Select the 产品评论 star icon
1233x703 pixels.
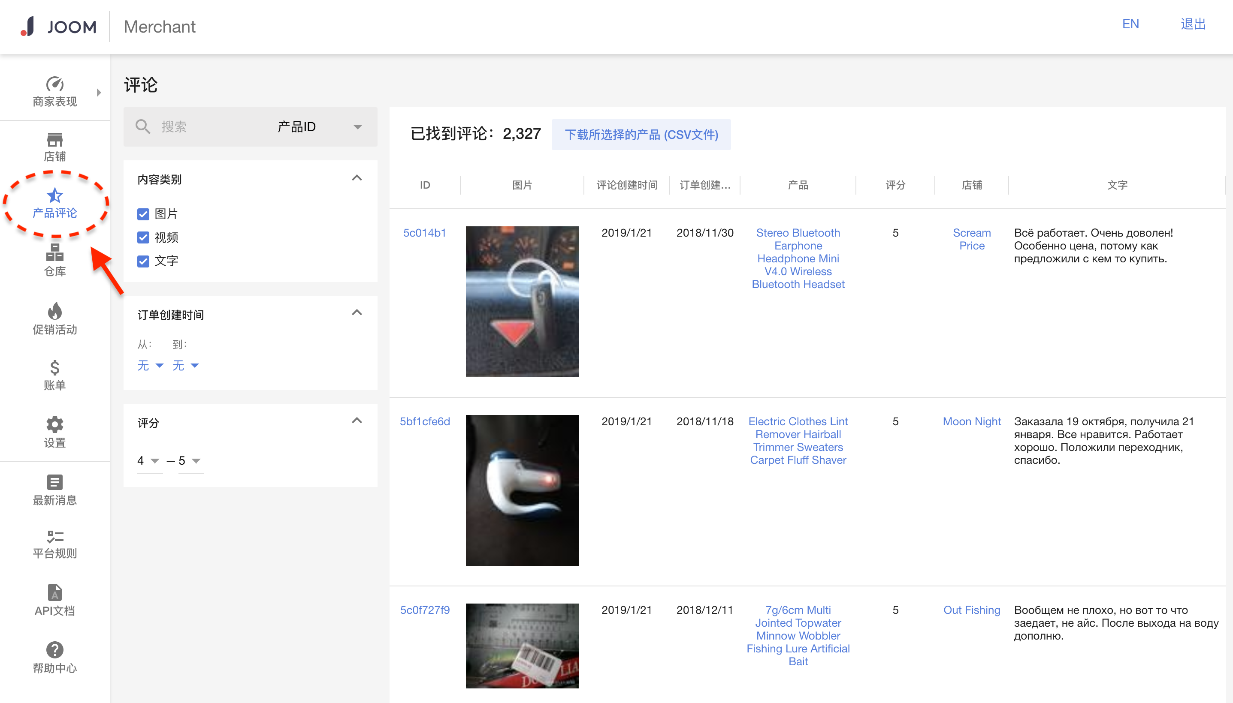(54, 195)
